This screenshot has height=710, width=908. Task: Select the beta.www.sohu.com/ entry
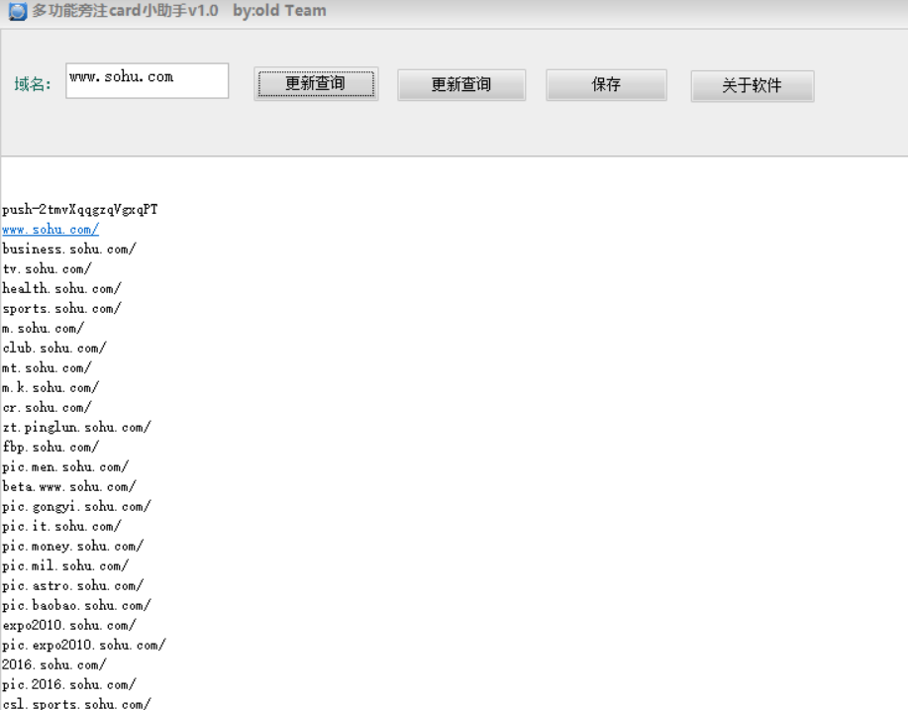(69, 486)
